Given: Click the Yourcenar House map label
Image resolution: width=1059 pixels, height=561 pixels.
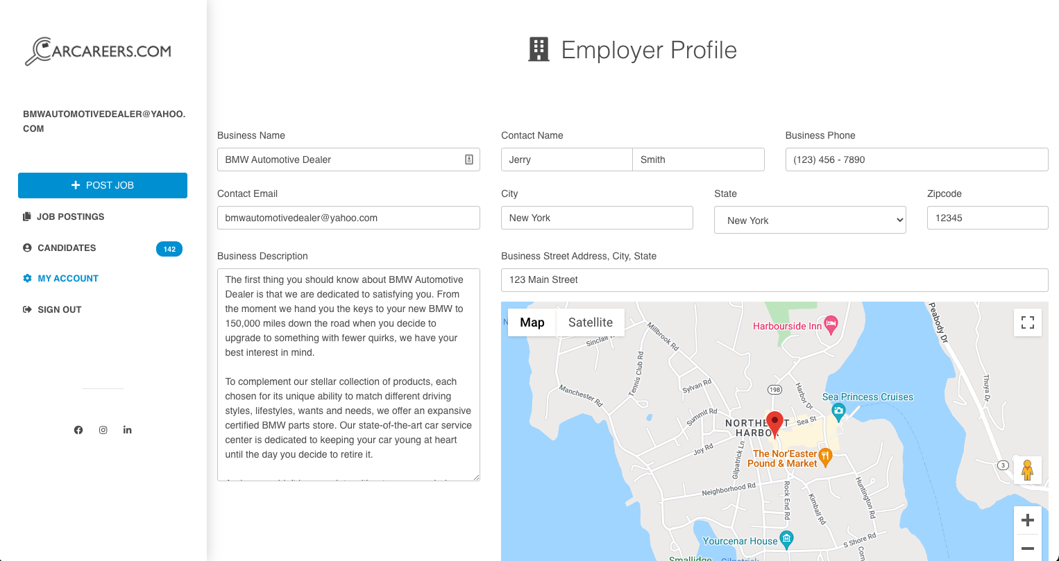Looking at the screenshot, I should [740, 541].
